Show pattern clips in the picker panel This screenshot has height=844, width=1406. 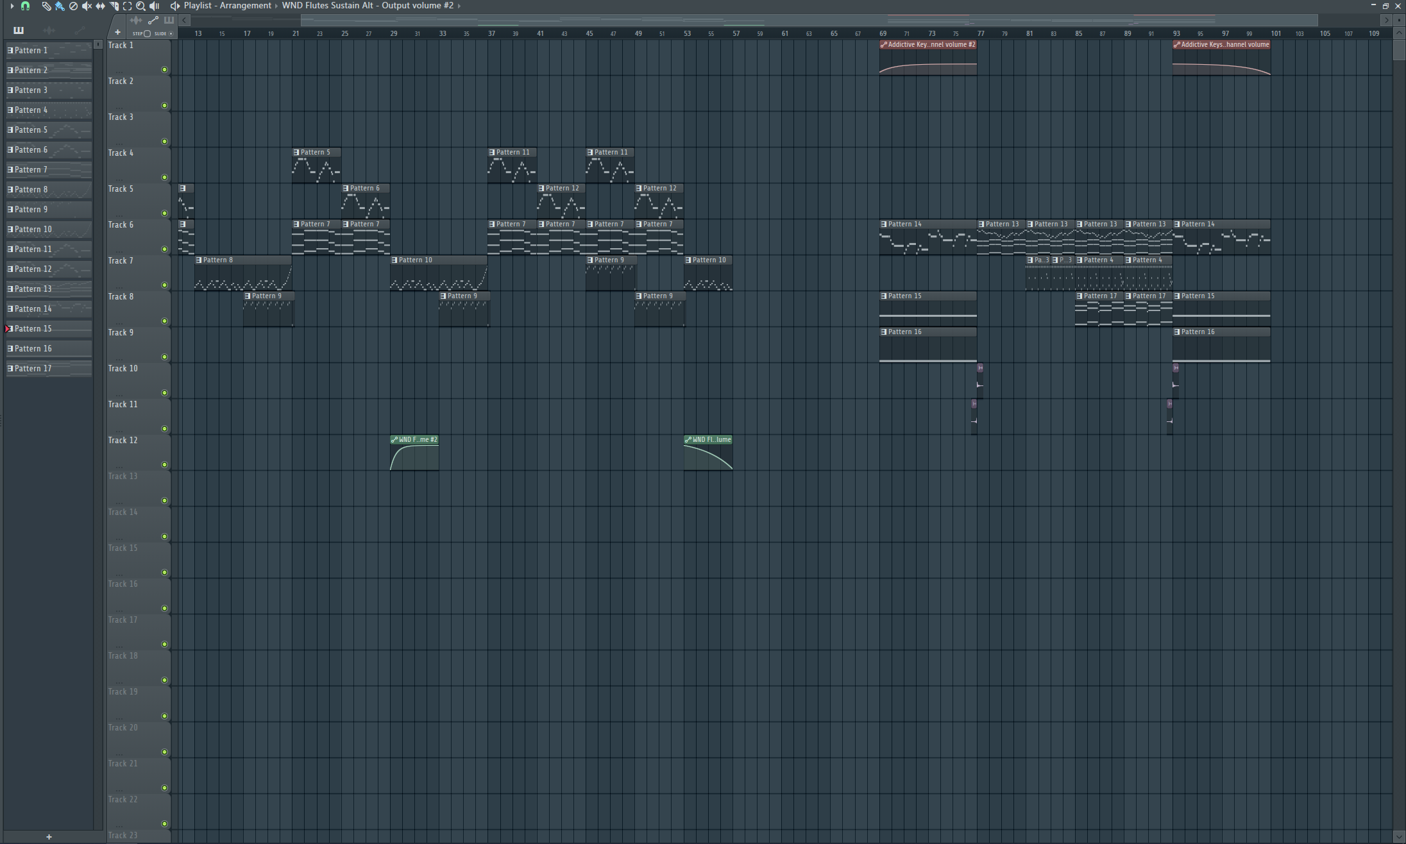(x=18, y=30)
